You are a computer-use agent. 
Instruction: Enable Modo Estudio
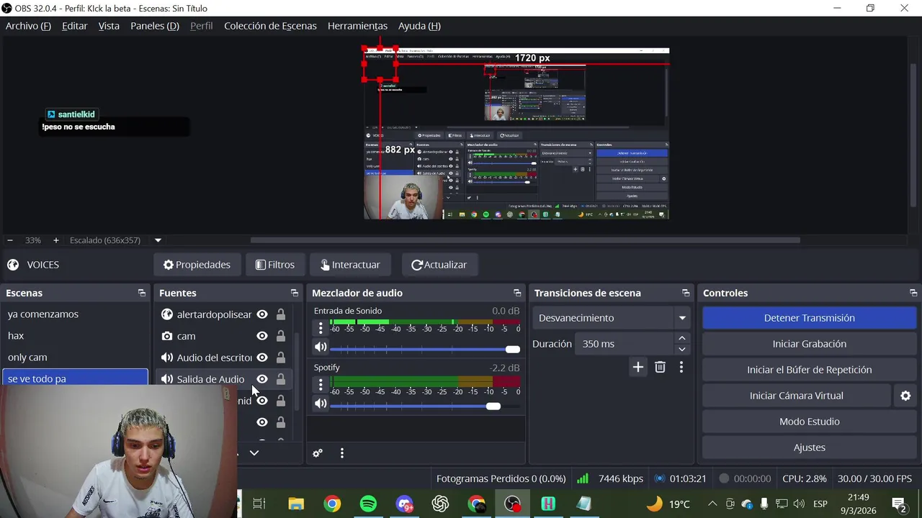click(810, 422)
